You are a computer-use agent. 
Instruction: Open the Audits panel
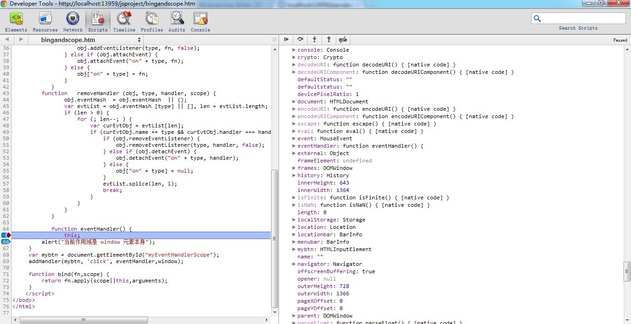coord(176,22)
